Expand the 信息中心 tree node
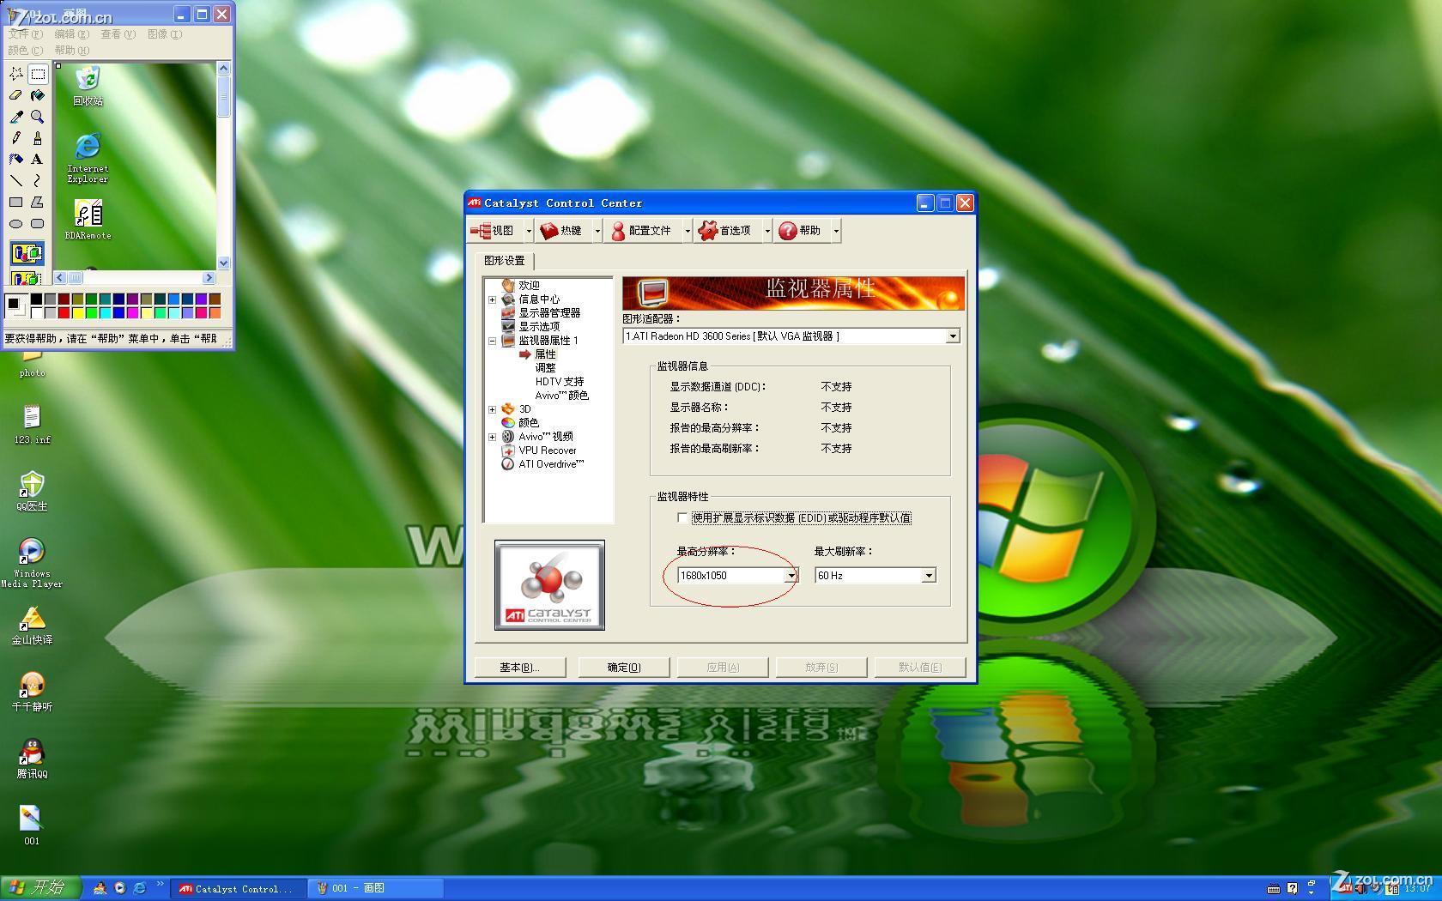1442x901 pixels. tap(492, 299)
